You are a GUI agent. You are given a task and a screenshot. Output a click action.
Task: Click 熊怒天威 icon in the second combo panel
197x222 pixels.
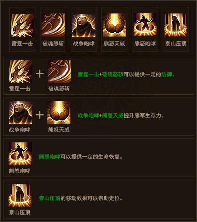pos(59,113)
